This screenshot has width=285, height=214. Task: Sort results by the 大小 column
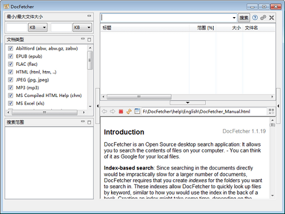[236, 28]
